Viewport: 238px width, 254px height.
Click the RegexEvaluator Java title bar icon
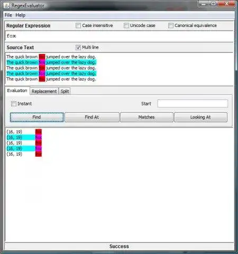coord(7,6)
